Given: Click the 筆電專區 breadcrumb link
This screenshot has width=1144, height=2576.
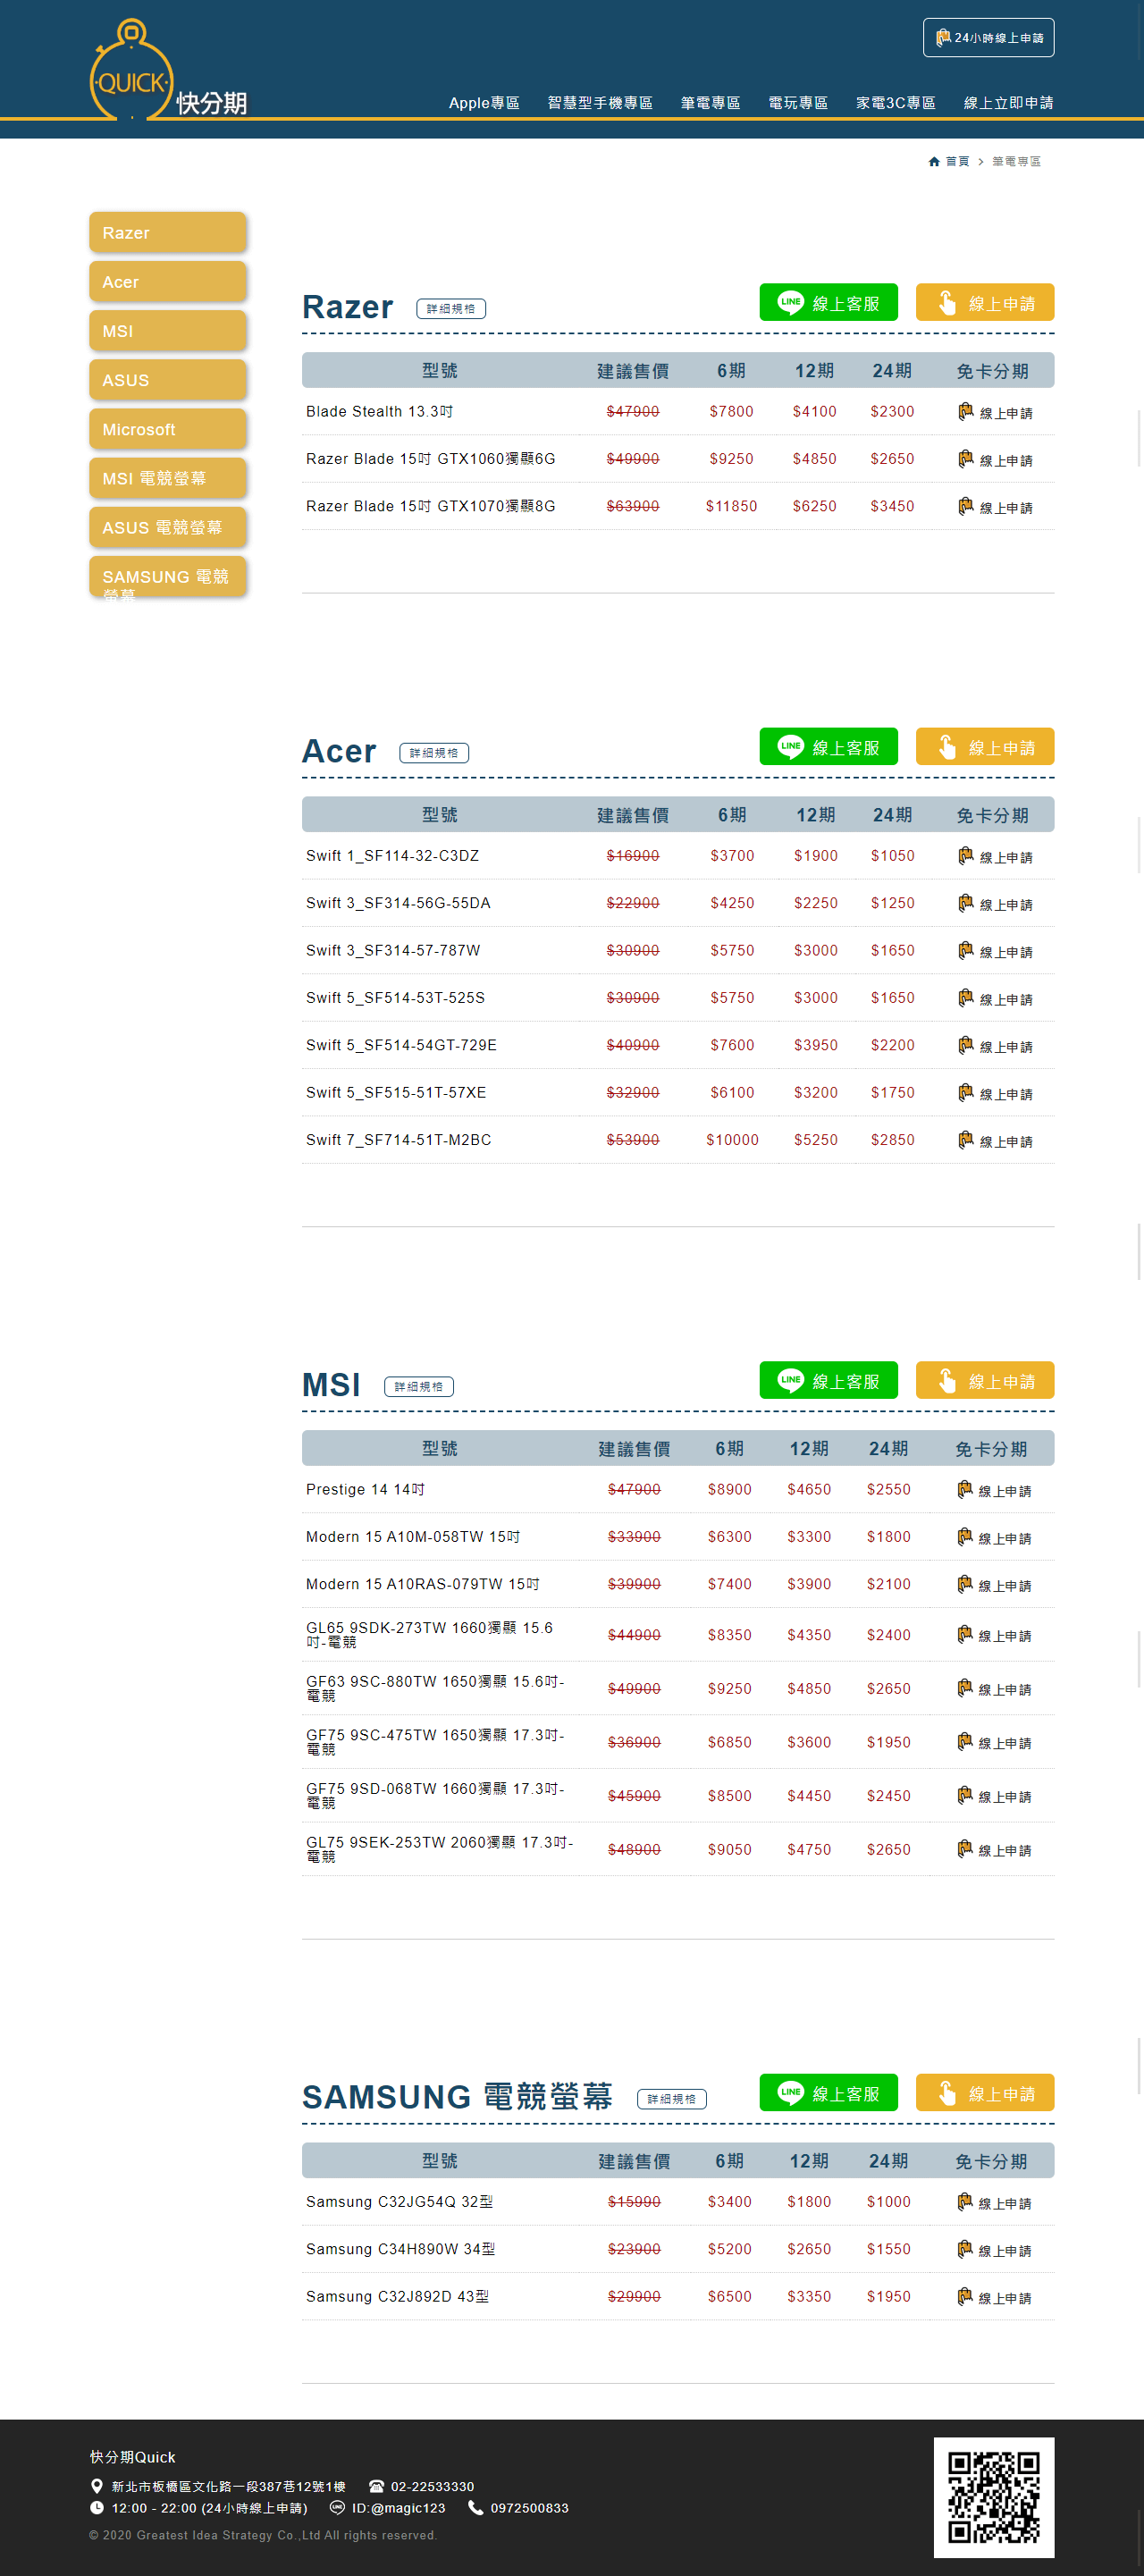Looking at the screenshot, I should pos(1016,161).
